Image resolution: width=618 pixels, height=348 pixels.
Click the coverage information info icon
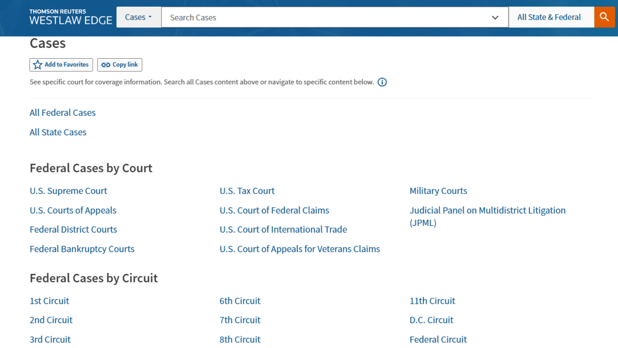click(x=382, y=82)
